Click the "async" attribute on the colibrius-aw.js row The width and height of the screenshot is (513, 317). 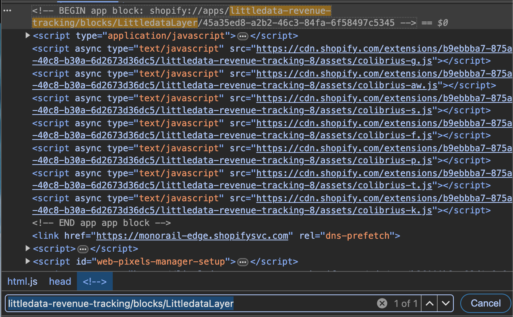[88, 74]
